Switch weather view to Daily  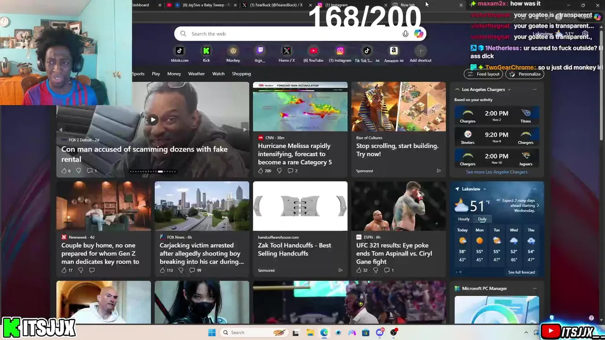point(482,219)
